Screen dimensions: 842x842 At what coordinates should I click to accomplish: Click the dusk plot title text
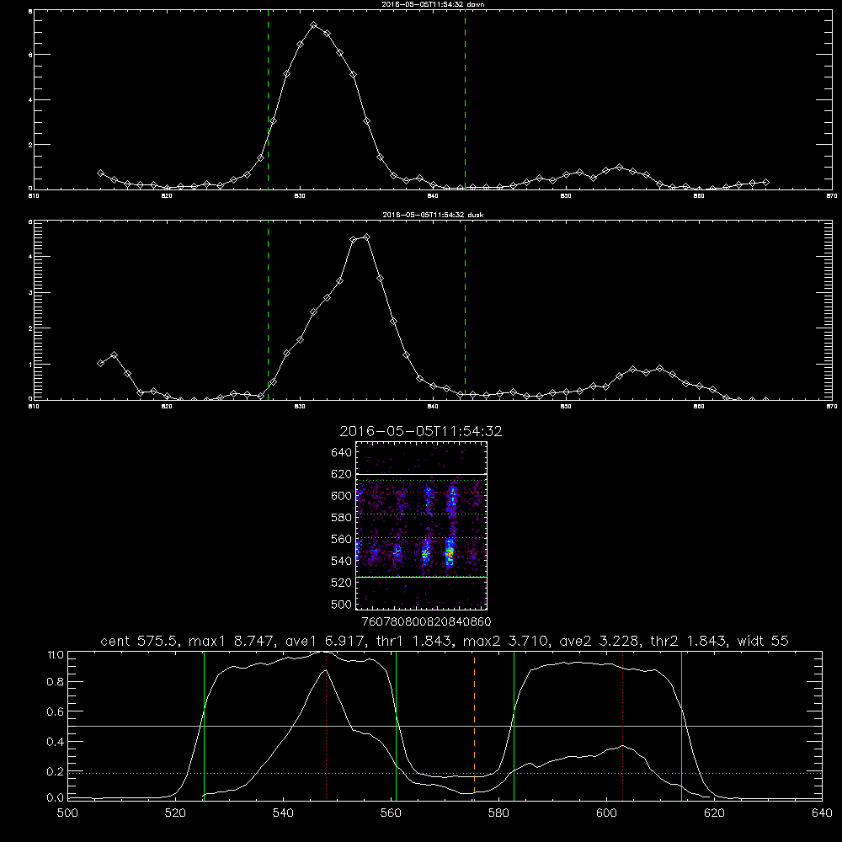pyautogui.click(x=433, y=215)
